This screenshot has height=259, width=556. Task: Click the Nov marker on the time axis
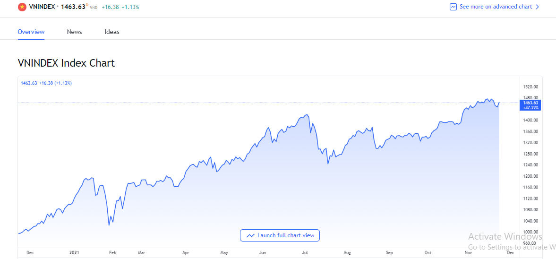pos(468,253)
